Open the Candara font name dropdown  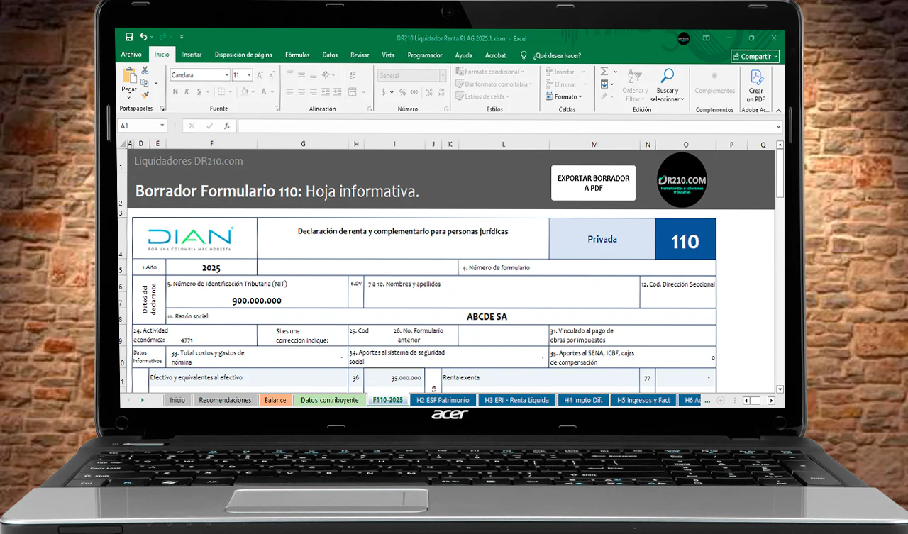coord(227,75)
